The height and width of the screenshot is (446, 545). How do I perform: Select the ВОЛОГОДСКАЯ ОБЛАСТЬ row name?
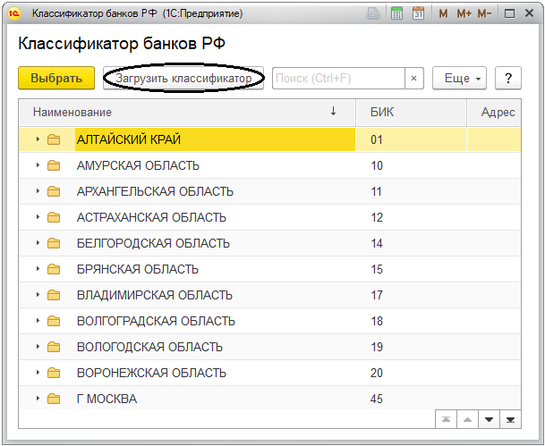pyautogui.click(x=149, y=347)
